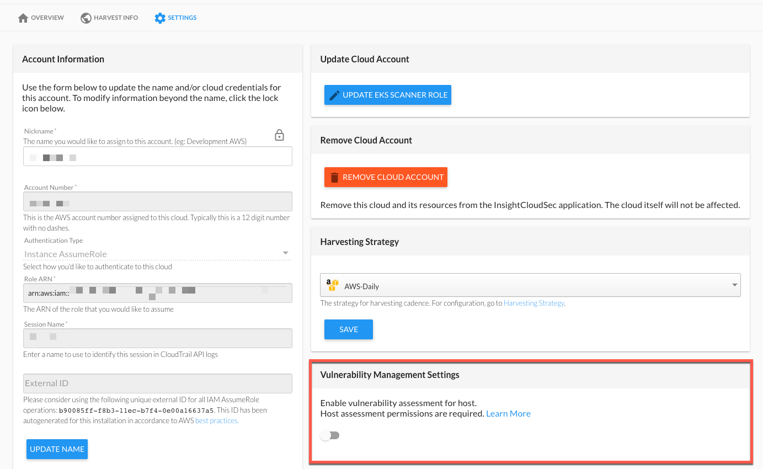Expand the Authentication Type dropdown arrow

[x=285, y=253]
